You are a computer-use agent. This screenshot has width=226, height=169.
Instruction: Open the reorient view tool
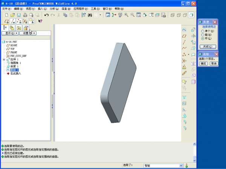point(145,15)
